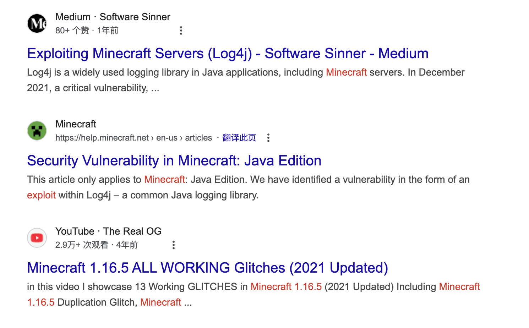Viewport: 529px width, 328px height.
Task: Open three-dot menu beside 翻译此页
Action: pos(268,138)
